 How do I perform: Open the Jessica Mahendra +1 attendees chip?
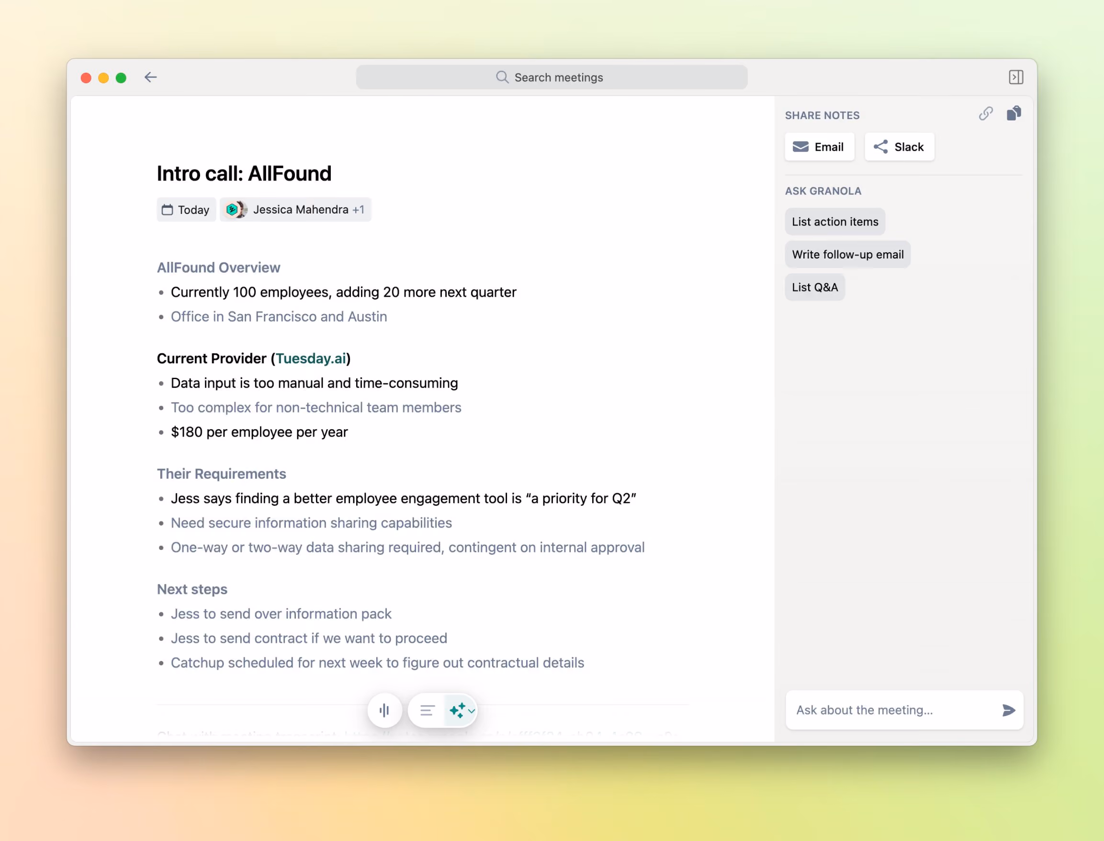[295, 210]
